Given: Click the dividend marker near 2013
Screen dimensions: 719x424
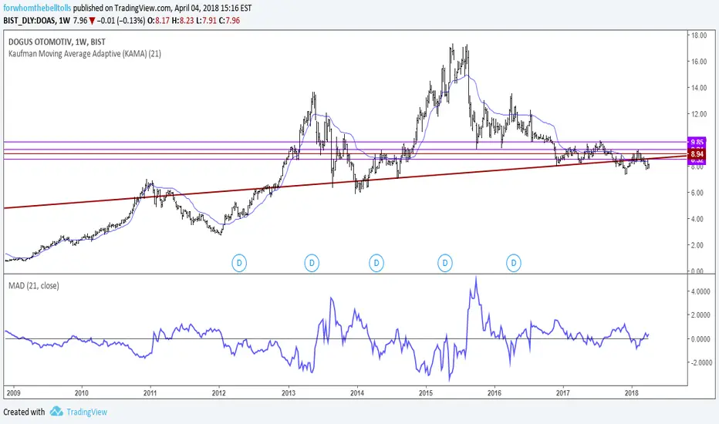Looking at the screenshot, I should click(x=312, y=263).
